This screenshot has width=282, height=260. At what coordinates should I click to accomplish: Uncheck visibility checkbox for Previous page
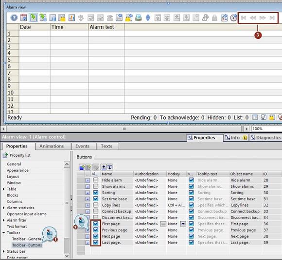tap(96, 230)
